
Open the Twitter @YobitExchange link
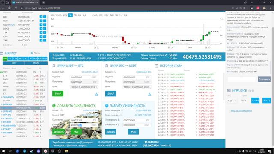coord(241,110)
